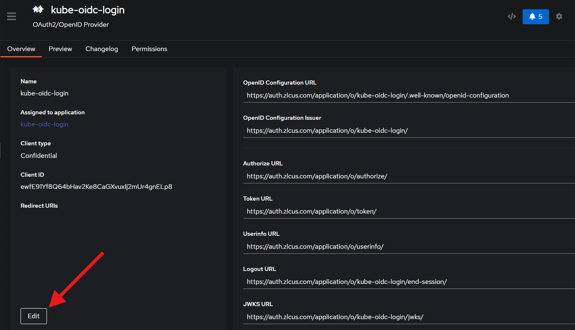
Task: Click the Client ID label
Action: (x=32, y=175)
